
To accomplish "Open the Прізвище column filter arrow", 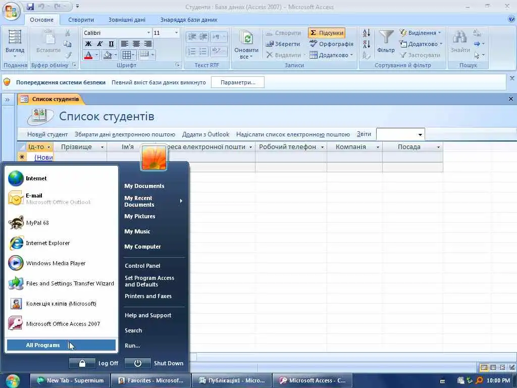I will 102,147.
